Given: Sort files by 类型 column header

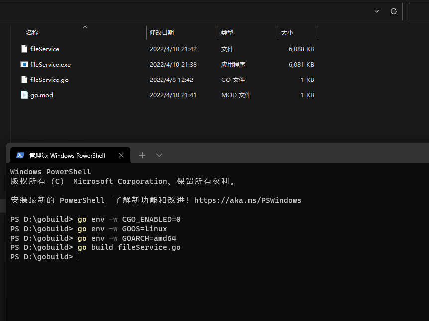Looking at the screenshot, I should pyautogui.click(x=227, y=33).
